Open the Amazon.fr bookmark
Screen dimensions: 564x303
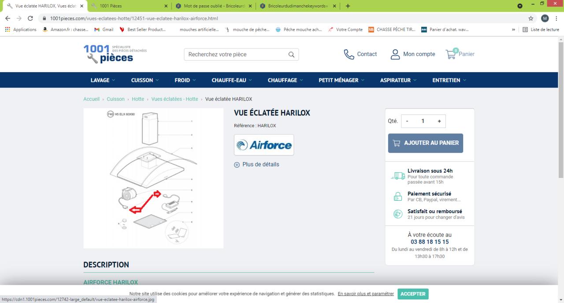65,30
